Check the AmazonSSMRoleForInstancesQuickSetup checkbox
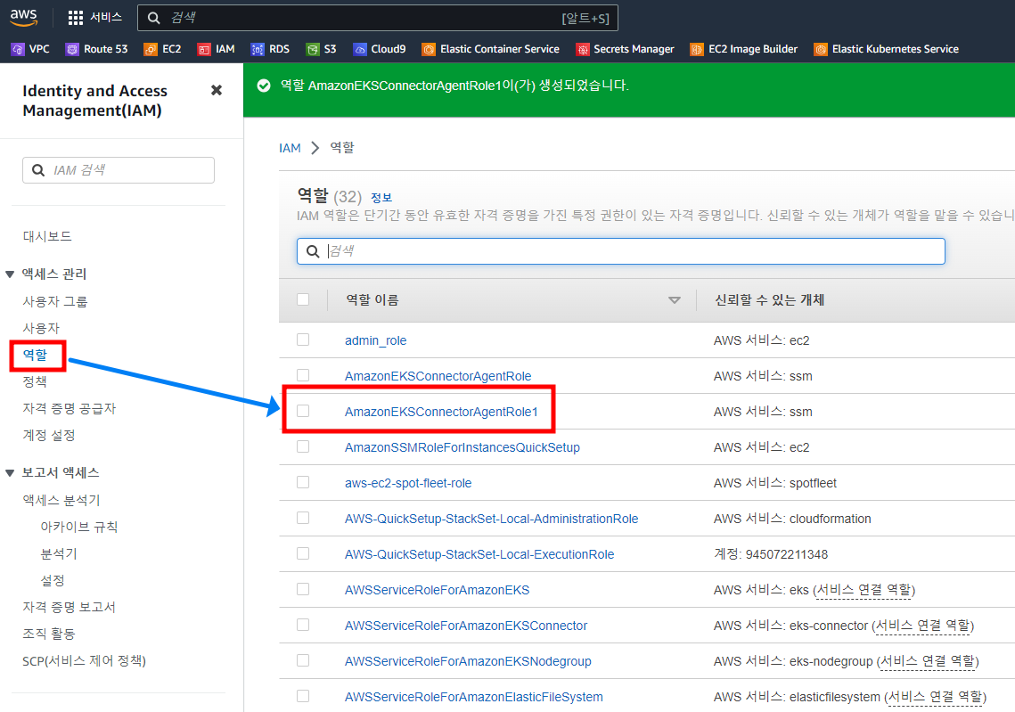Screen dimensions: 1015x712 [303, 446]
